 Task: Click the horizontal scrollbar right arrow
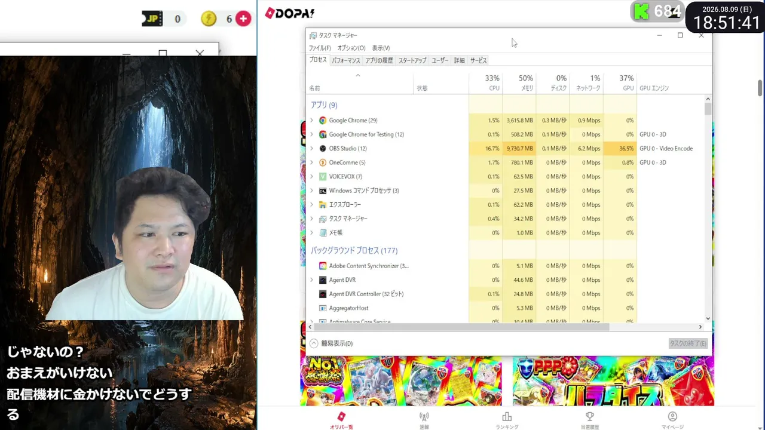pos(700,327)
